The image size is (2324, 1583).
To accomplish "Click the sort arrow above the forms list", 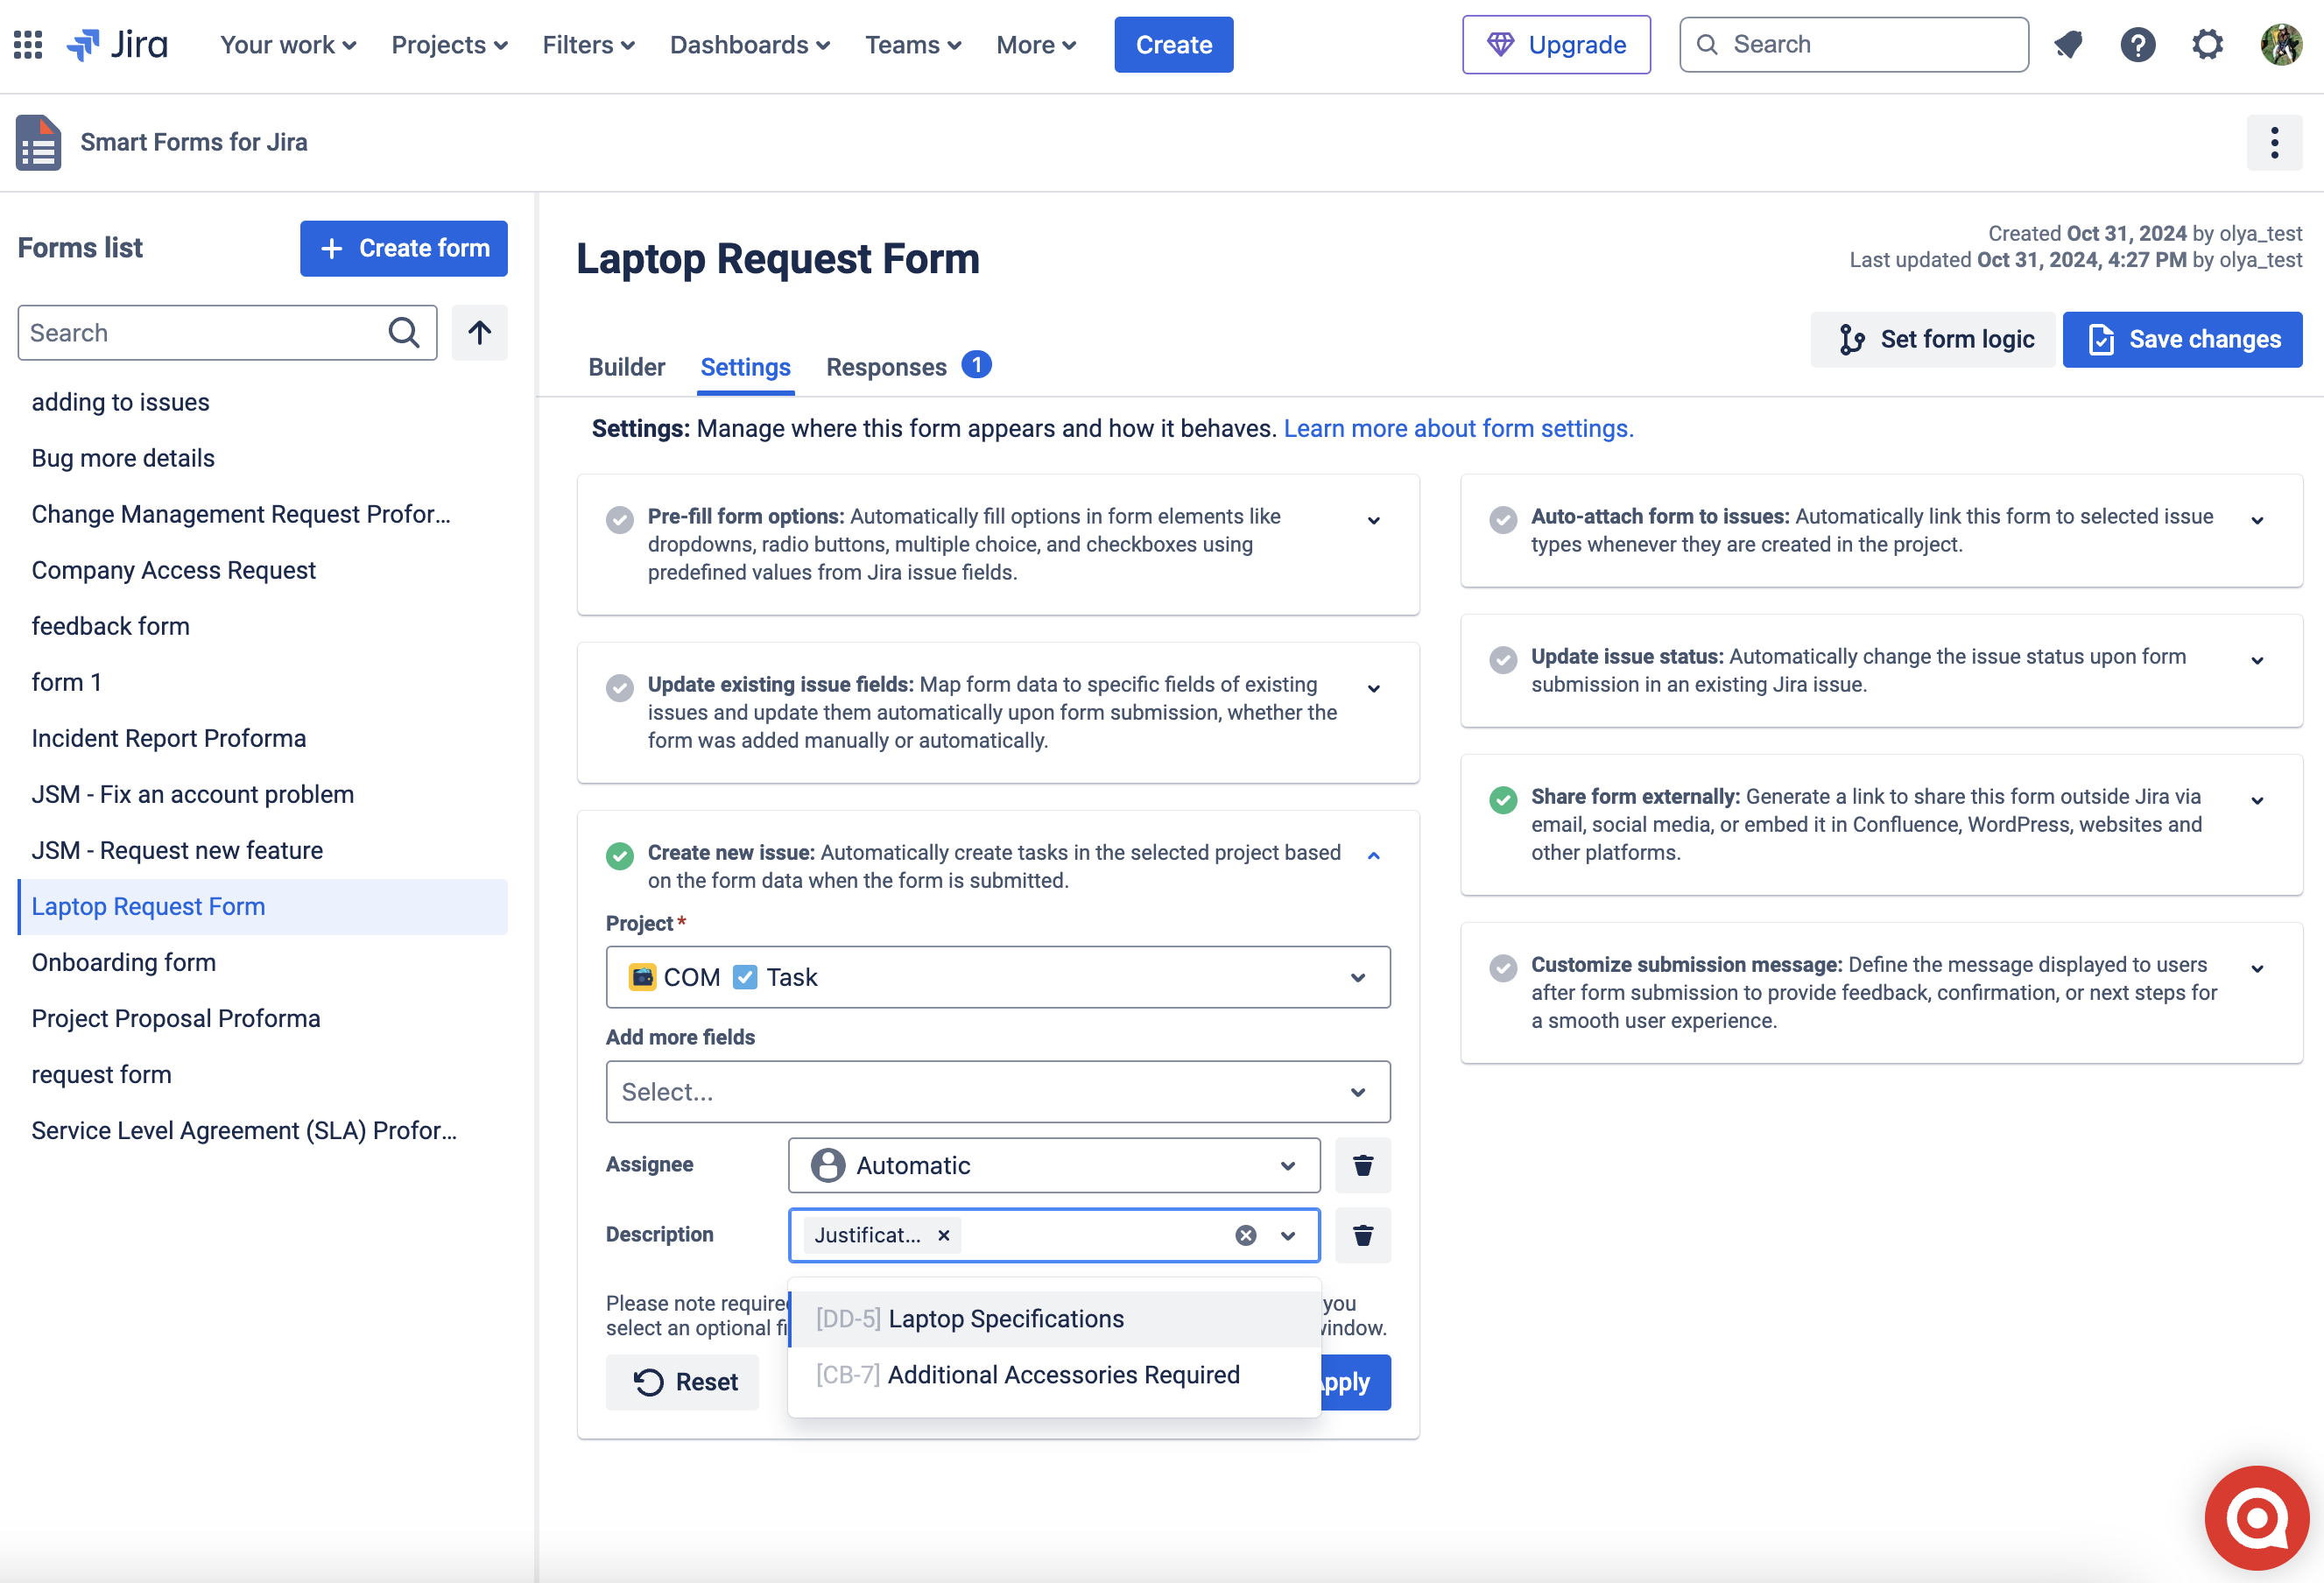I will [x=479, y=332].
